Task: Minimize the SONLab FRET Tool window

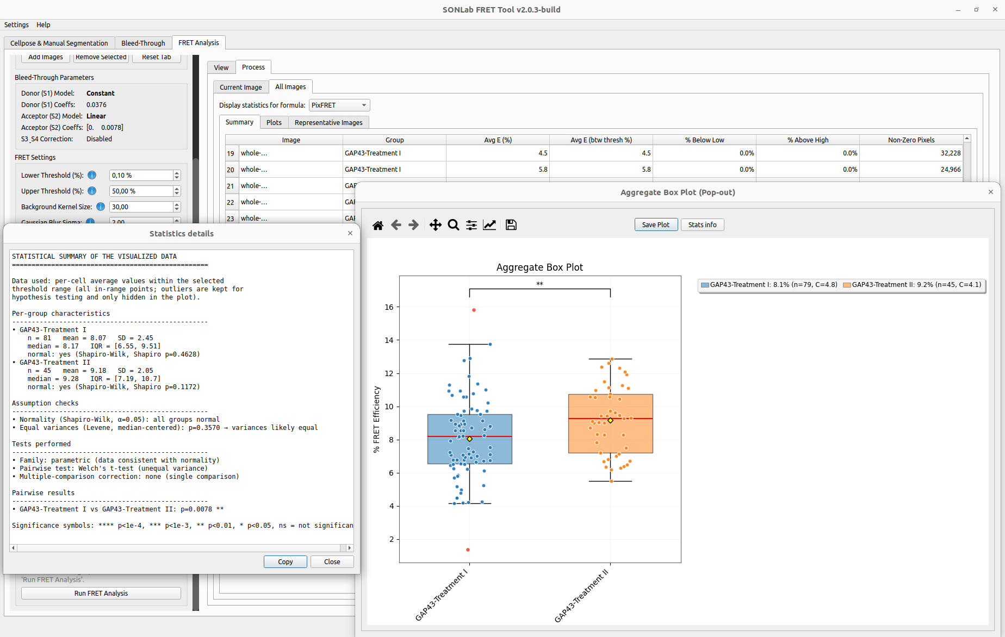Action: [958, 10]
